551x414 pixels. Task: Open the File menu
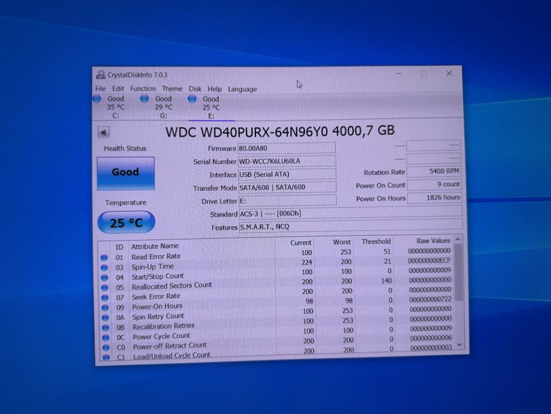point(101,89)
